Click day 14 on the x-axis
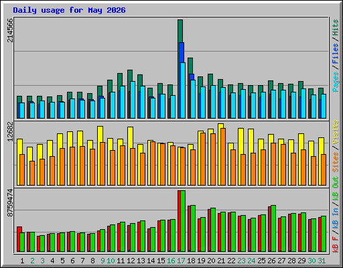The height and width of the screenshot is (268, 343). pos(151,261)
